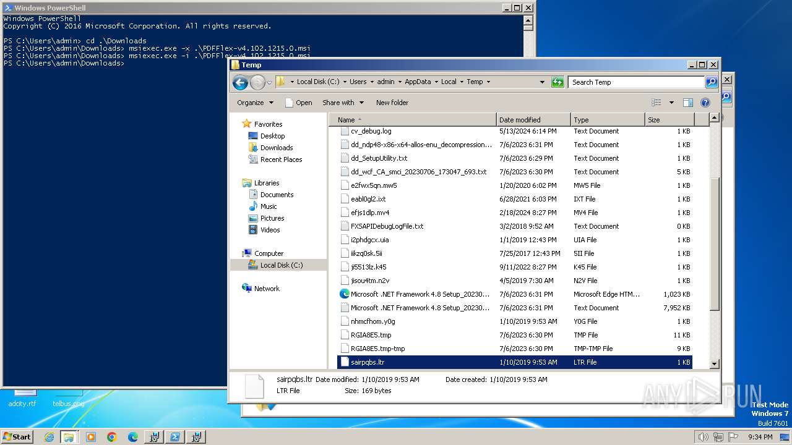Viewport: 792px width, 445px height.
Task: Select file eabl0gl2.ixt
Action: [368, 199]
